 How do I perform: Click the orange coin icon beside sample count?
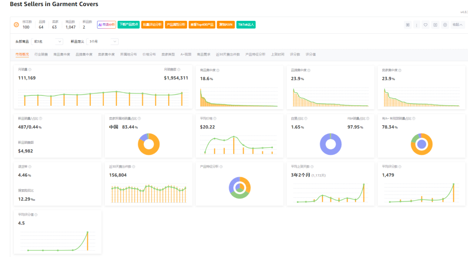tap(16, 25)
